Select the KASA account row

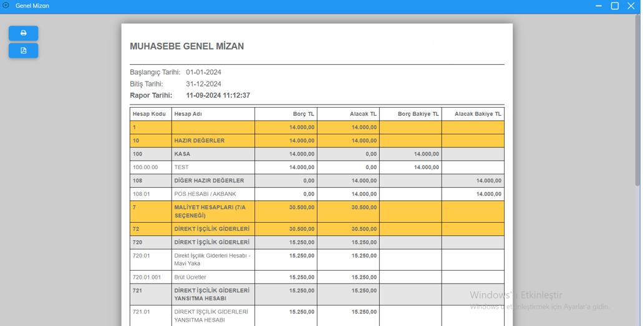182,154
